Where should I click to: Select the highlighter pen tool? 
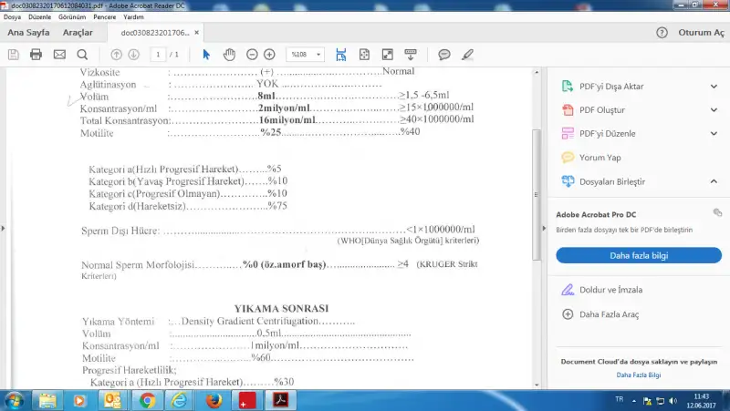pos(468,55)
